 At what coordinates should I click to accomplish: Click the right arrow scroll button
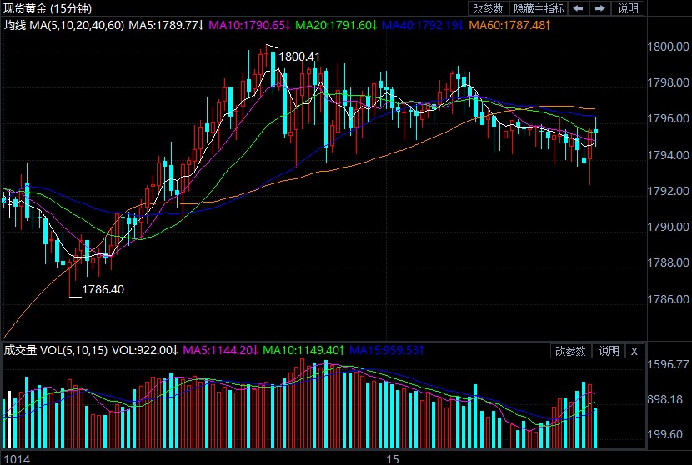pyautogui.click(x=599, y=8)
